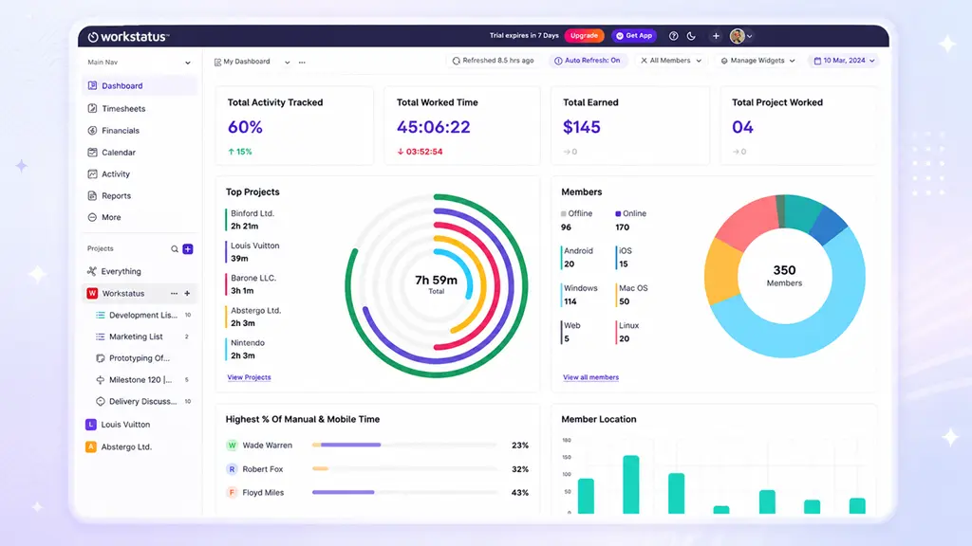
Task: Add item to Workstatus project plus
Action: (x=187, y=294)
